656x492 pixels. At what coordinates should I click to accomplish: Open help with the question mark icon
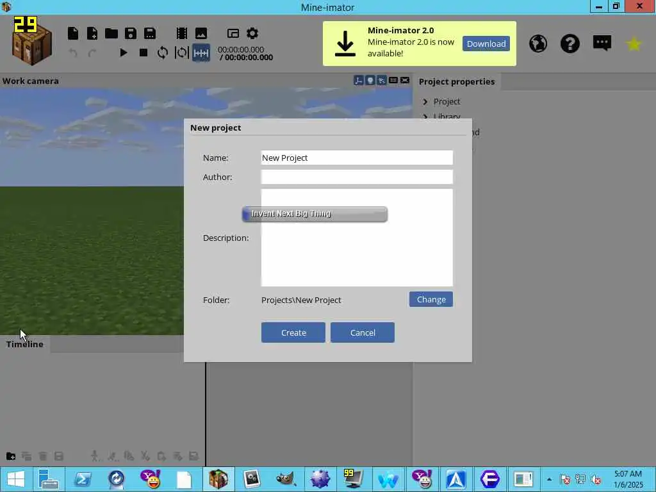pos(570,44)
